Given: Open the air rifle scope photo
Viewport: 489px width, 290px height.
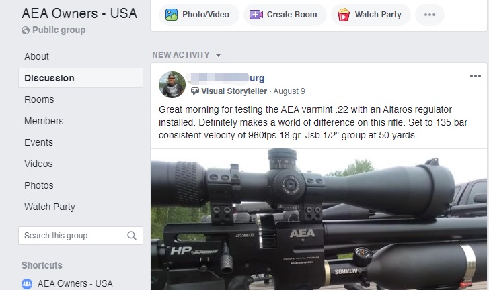Looking at the screenshot, I should pos(319,220).
